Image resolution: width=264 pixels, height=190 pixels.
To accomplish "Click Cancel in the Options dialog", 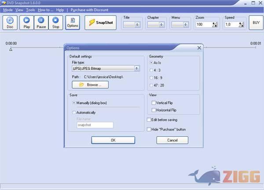I will pyautogui.click(x=172, y=140).
